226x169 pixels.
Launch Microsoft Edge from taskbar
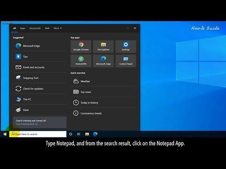(x=95, y=134)
